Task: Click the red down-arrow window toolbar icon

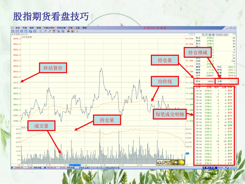Action: point(58,31)
